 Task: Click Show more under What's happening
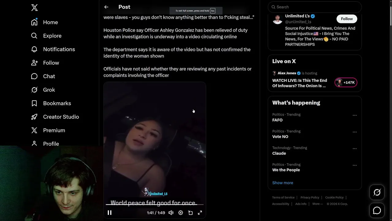(x=283, y=183)
